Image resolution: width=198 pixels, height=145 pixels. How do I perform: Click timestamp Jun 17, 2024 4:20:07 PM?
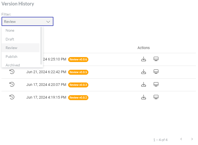pos(46,85)
